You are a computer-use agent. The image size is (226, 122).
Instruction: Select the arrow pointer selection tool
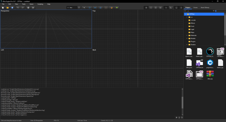pyautogui.click(x=84, y=7)
